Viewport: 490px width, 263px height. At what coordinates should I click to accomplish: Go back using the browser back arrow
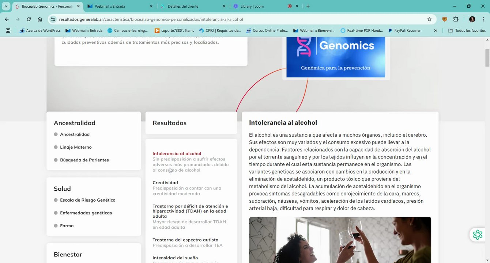(x=7, y=19)
